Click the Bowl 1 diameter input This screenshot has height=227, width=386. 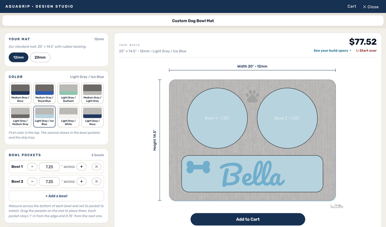click(x=49, y=166)
